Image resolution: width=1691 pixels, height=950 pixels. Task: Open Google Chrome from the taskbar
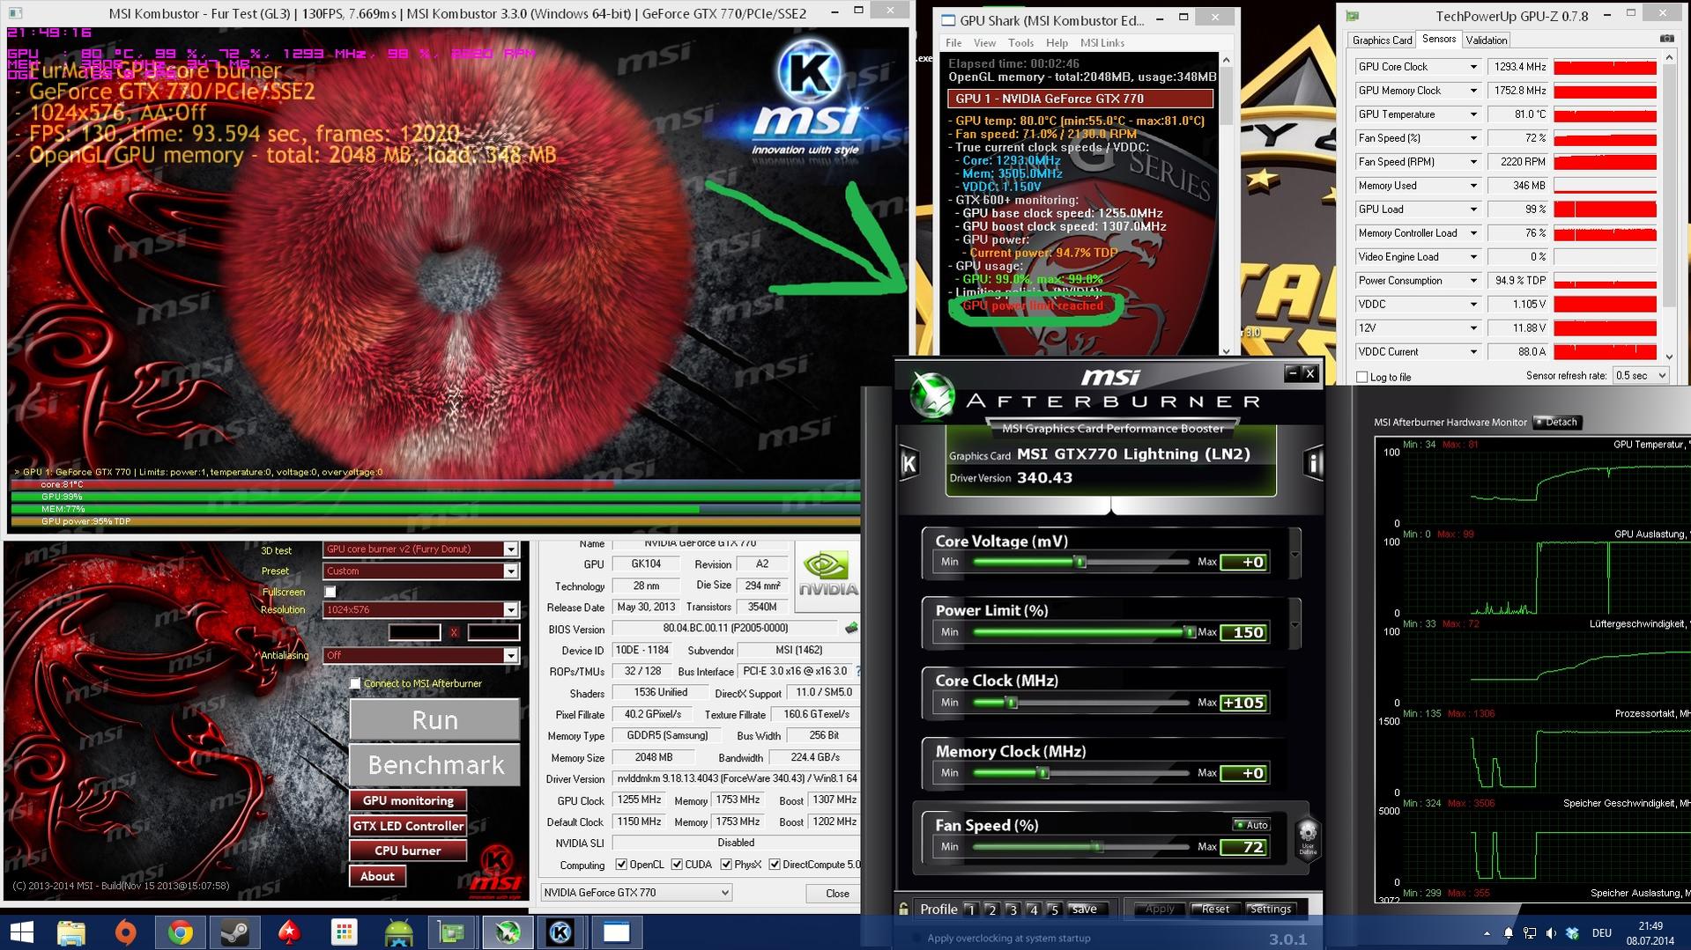[181, 932]
